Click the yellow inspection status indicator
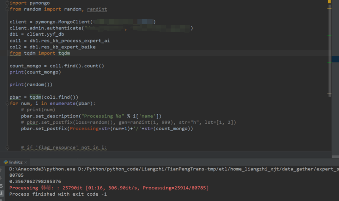339x201 pixels. point(329,2)
